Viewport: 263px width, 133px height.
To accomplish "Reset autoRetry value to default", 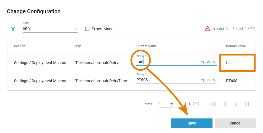I will 208,62.
